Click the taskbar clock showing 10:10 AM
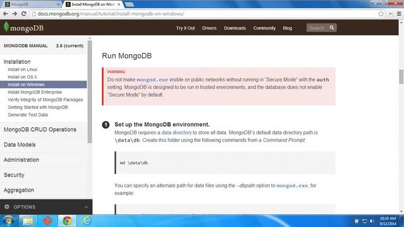The image size is (404, 227). pyautogui.click(x=388, y=221)
